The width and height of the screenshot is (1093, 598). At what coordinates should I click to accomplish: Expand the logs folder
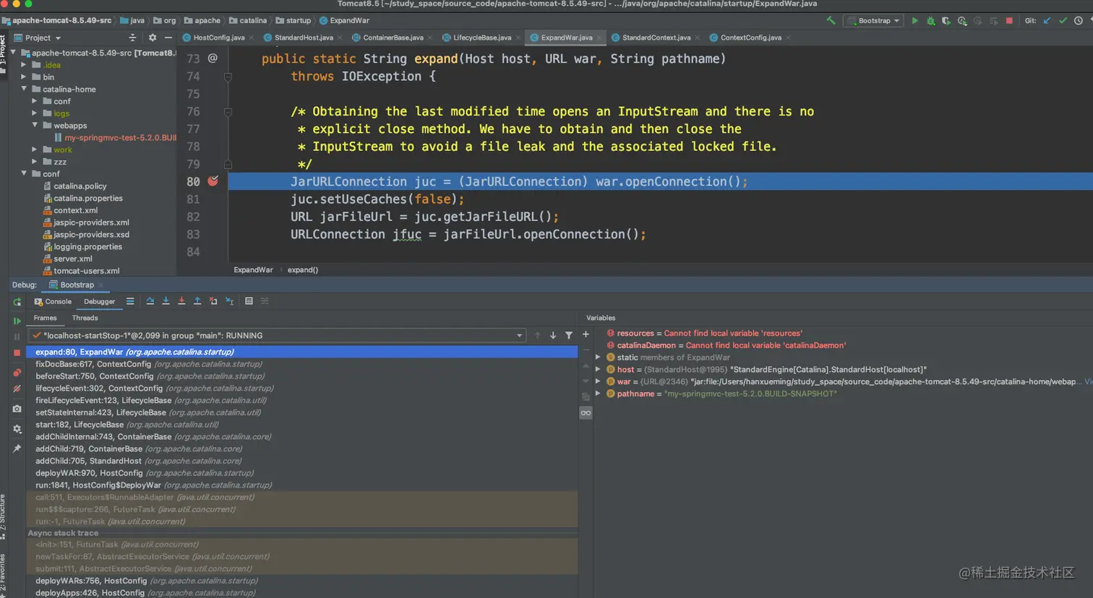coord(35,113)
